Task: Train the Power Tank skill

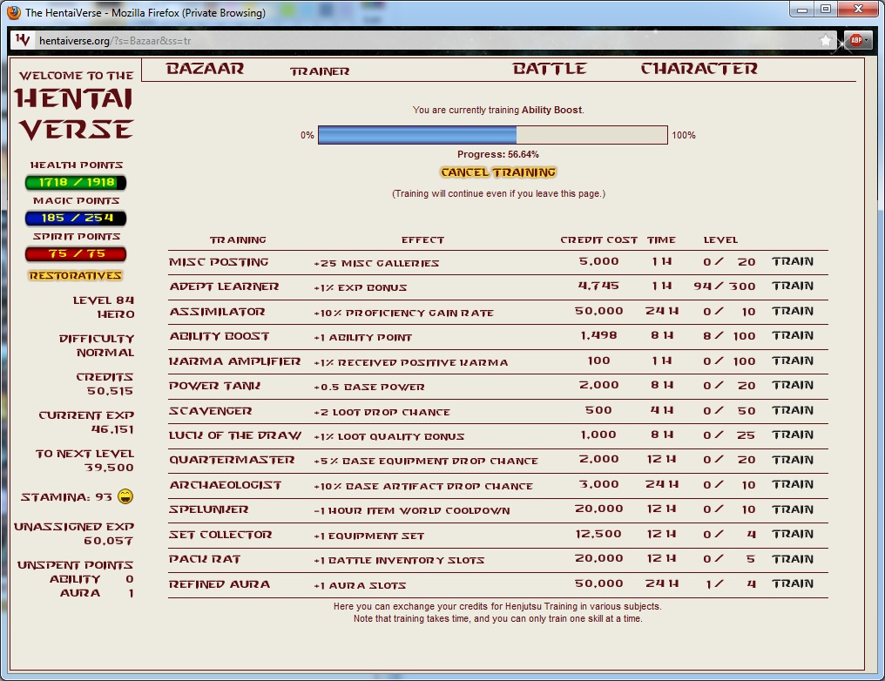Action: point(793,386)
